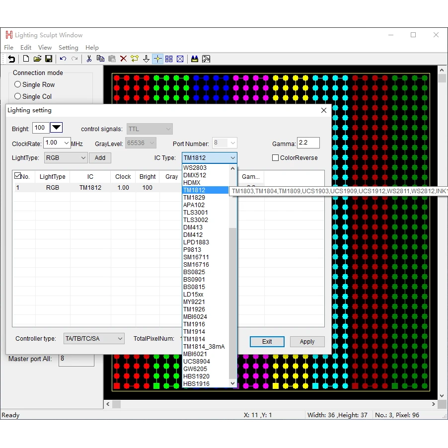448x448 pixels.
Task: Choose DMX512 from IC Type list
Action: click(206, 175)
